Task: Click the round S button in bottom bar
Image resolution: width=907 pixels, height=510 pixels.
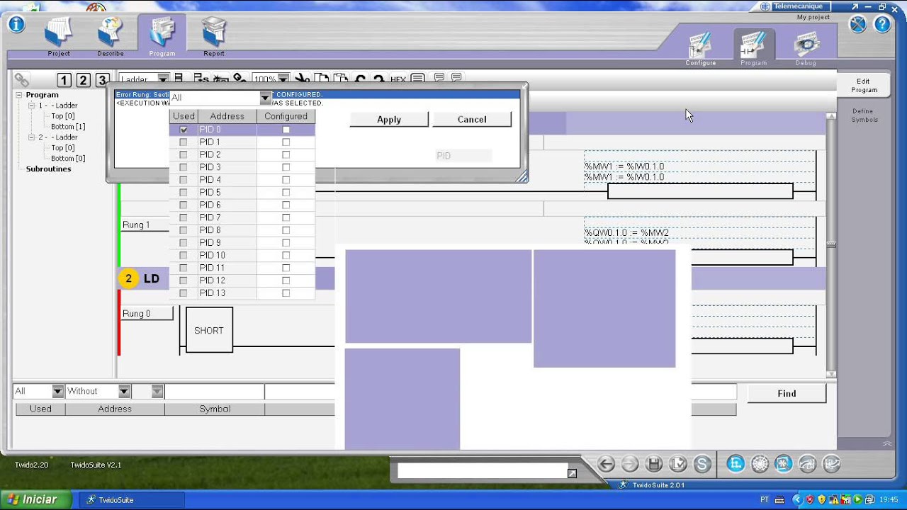Action: [702, 464]
